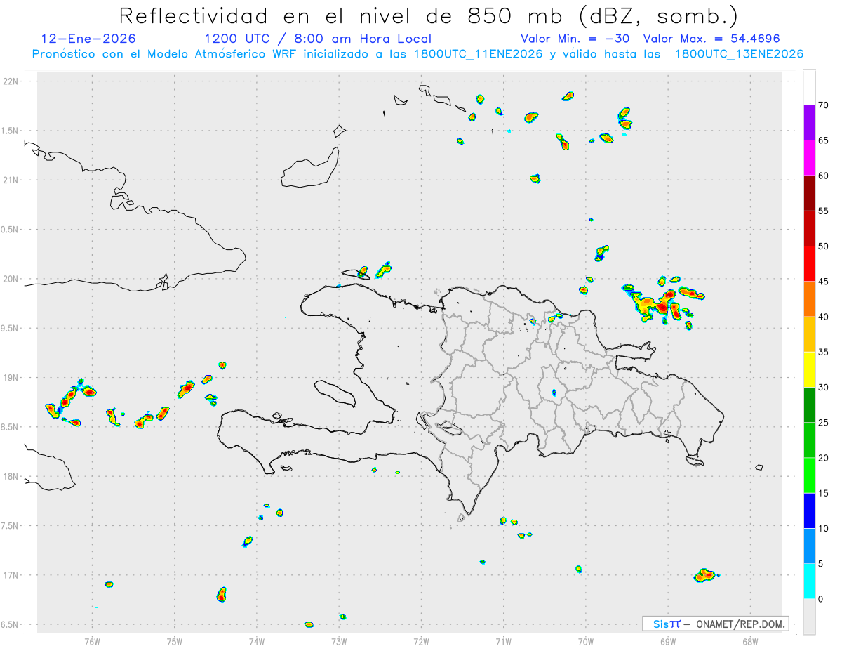The height and width of the screenshot is (651, 842).
Task: Click the longitude label '75W'
Action: tap(175, 641)
